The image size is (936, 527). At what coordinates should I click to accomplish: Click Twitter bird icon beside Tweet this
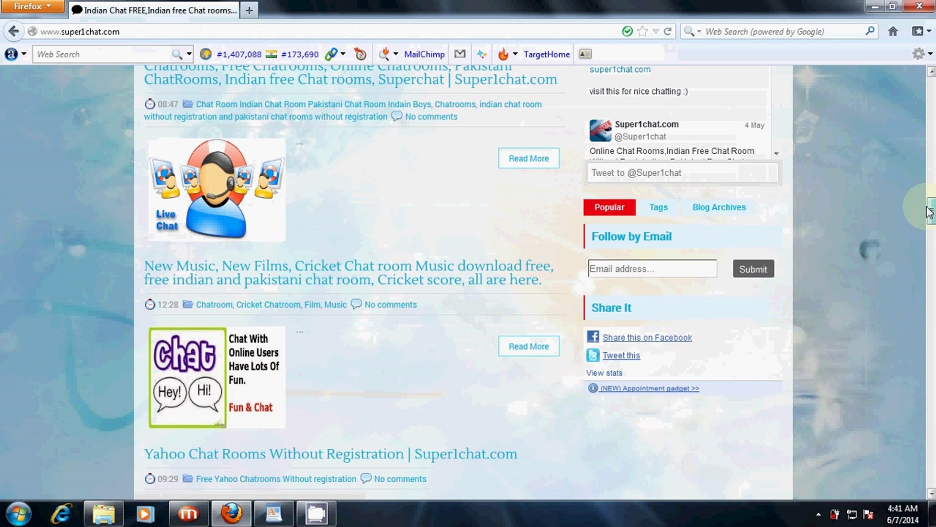coord(593,355)
